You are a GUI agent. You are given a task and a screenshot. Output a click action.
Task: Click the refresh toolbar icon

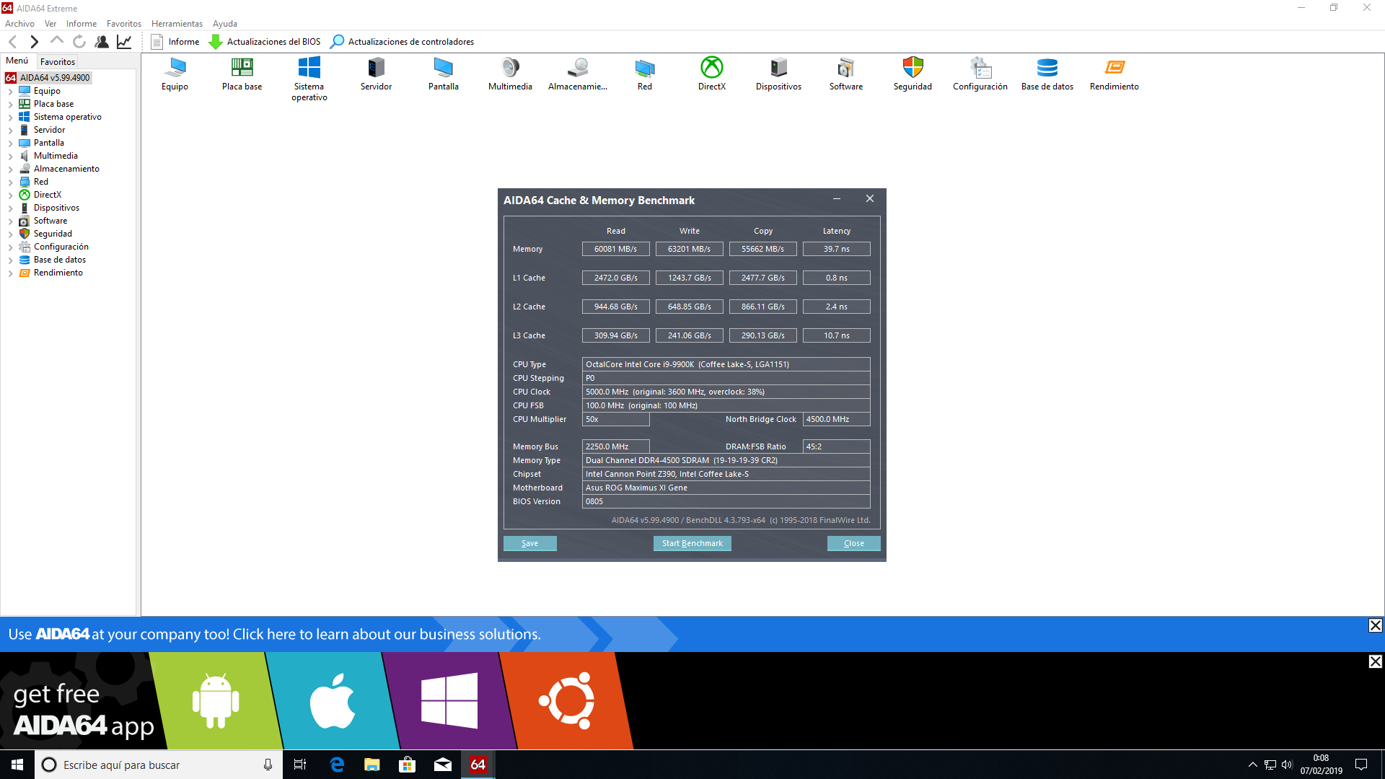[x=79, y=42]
